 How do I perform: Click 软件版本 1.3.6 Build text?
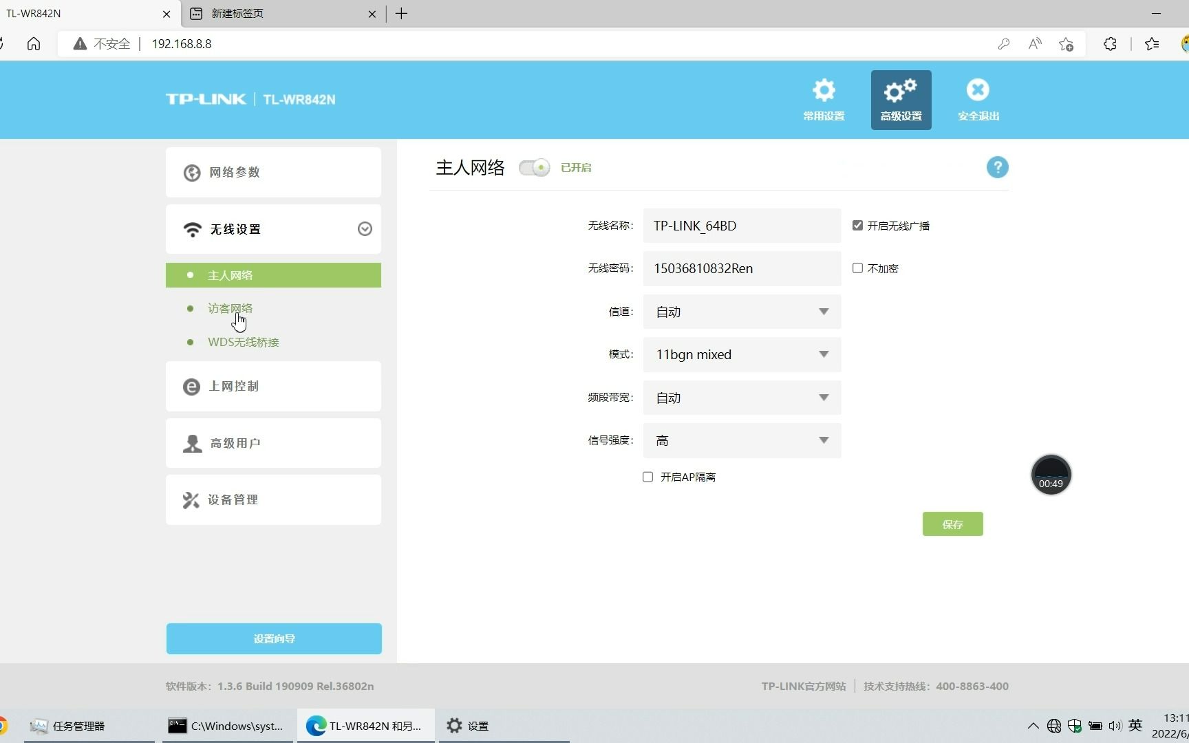pyautogui.click(x=270, y=686)
